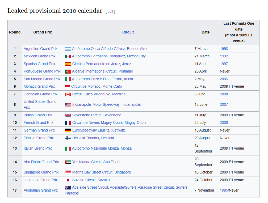Go to the German Grand Prix page

(39, 130)
